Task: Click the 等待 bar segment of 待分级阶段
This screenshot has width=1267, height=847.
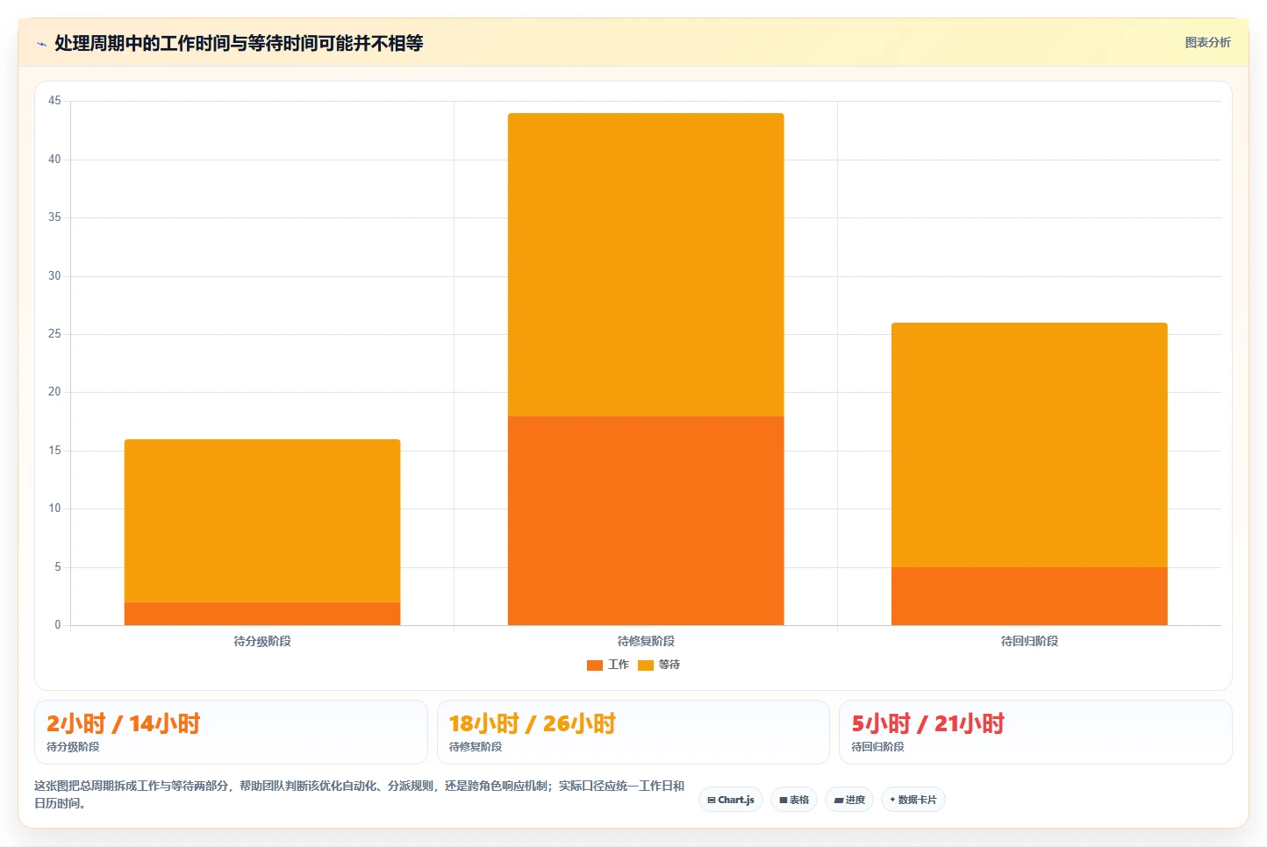Action: pos(262,521)
